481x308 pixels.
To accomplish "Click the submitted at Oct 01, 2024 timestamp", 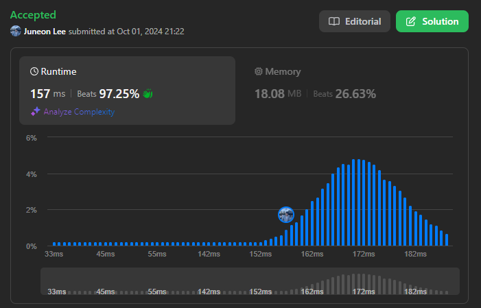I will tap(126, 32).
